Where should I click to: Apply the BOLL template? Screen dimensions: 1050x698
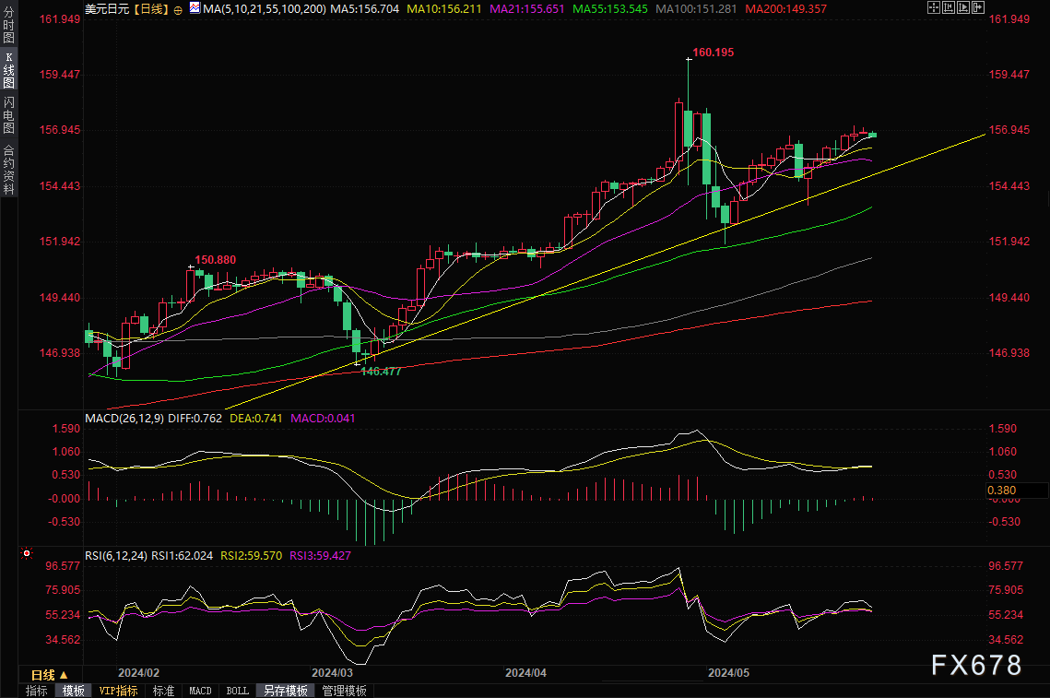(x=237, y=691)
